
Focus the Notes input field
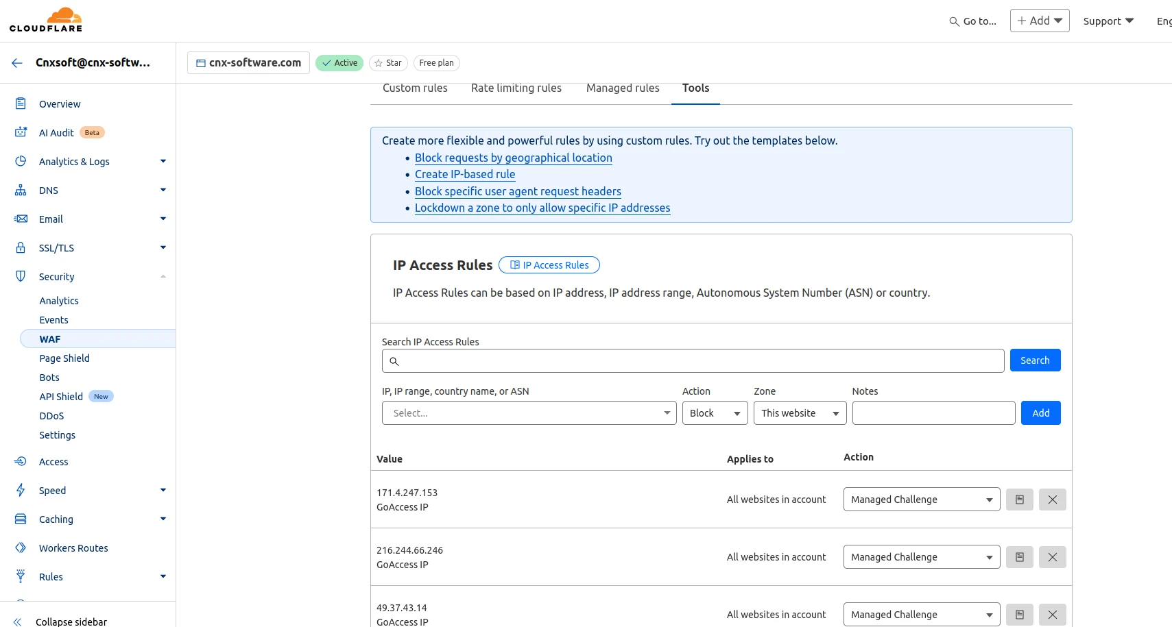tap(933, 413)
